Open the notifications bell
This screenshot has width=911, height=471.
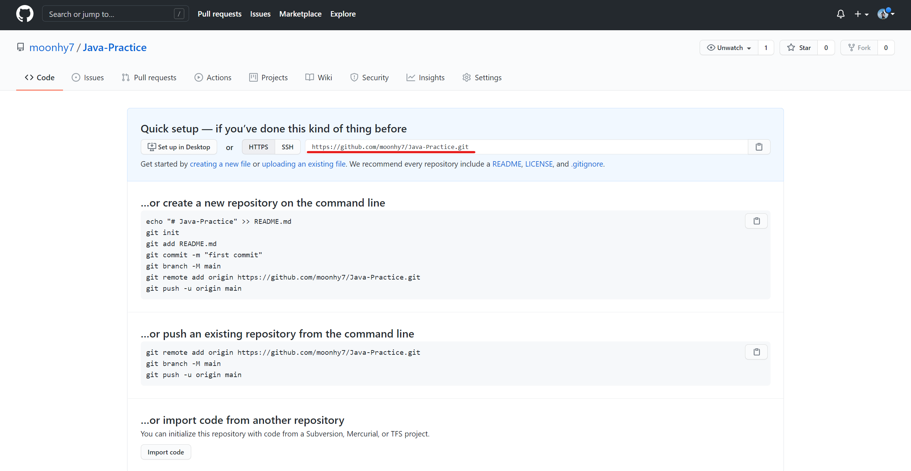(x=840, y=14)
